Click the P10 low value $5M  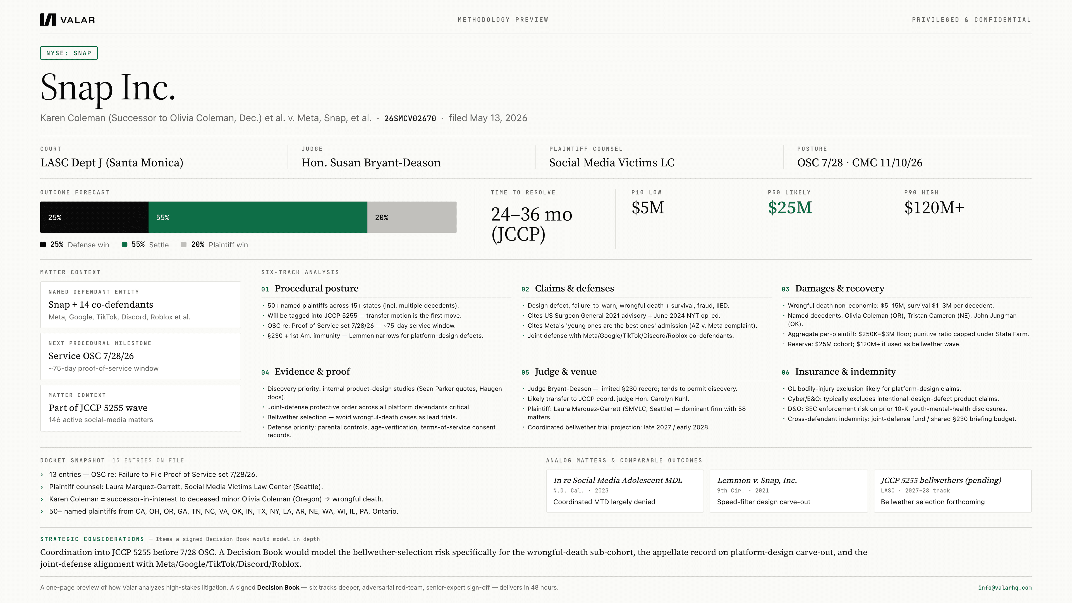point(648,208)
